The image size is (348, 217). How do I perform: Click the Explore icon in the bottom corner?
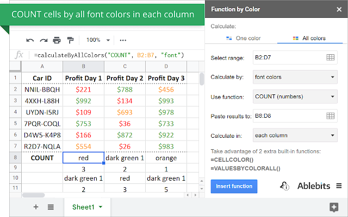[x=334, y=207]
